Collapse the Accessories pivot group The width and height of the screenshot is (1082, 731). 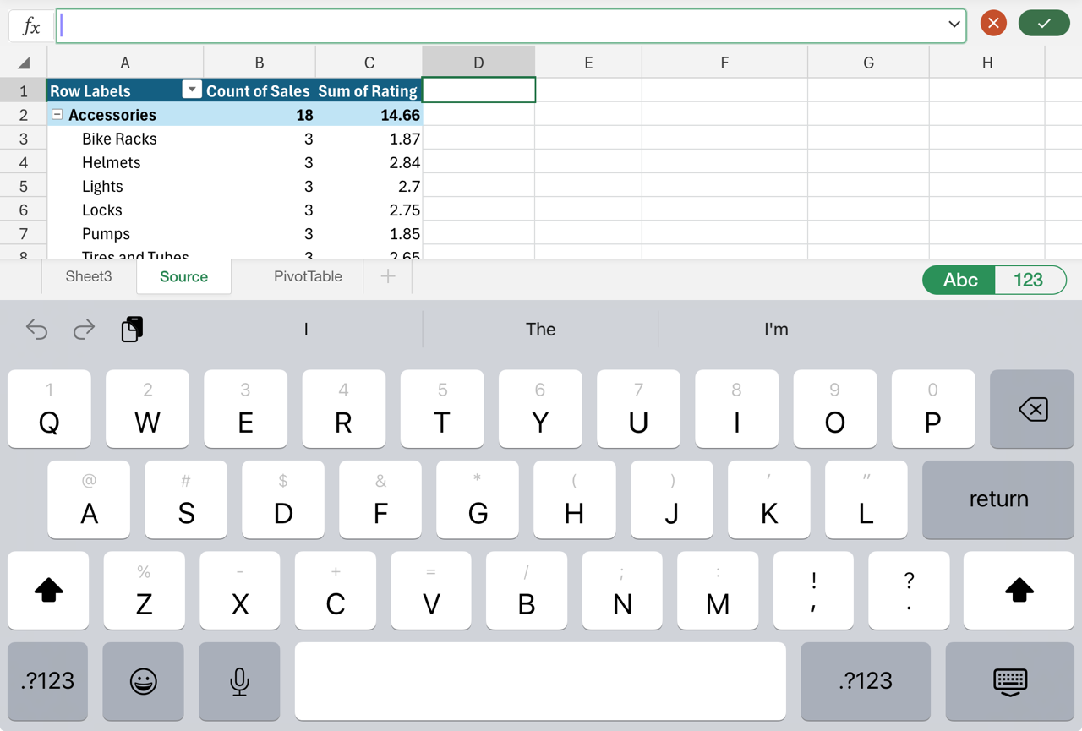(57, 115)
